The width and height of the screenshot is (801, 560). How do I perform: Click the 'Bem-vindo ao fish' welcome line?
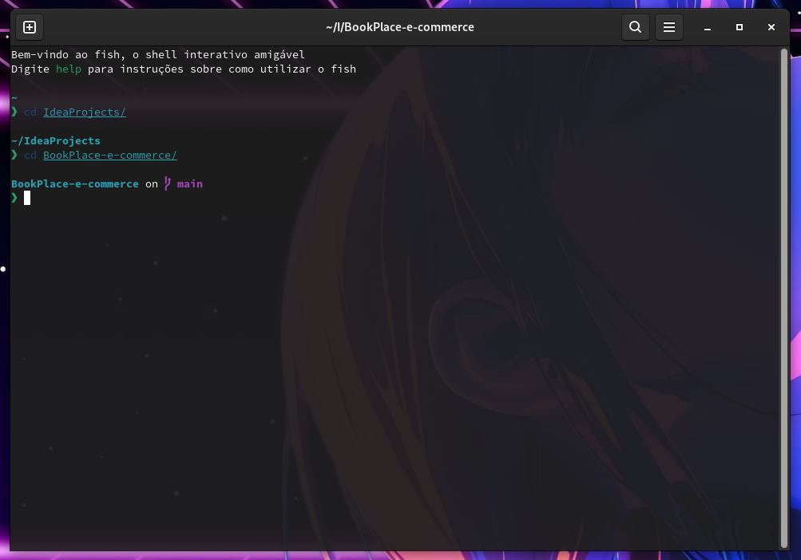[158, 54]
